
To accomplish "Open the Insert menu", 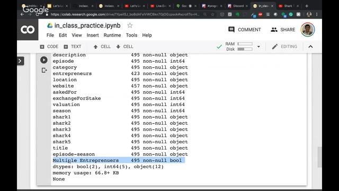I will coord(93,35).
